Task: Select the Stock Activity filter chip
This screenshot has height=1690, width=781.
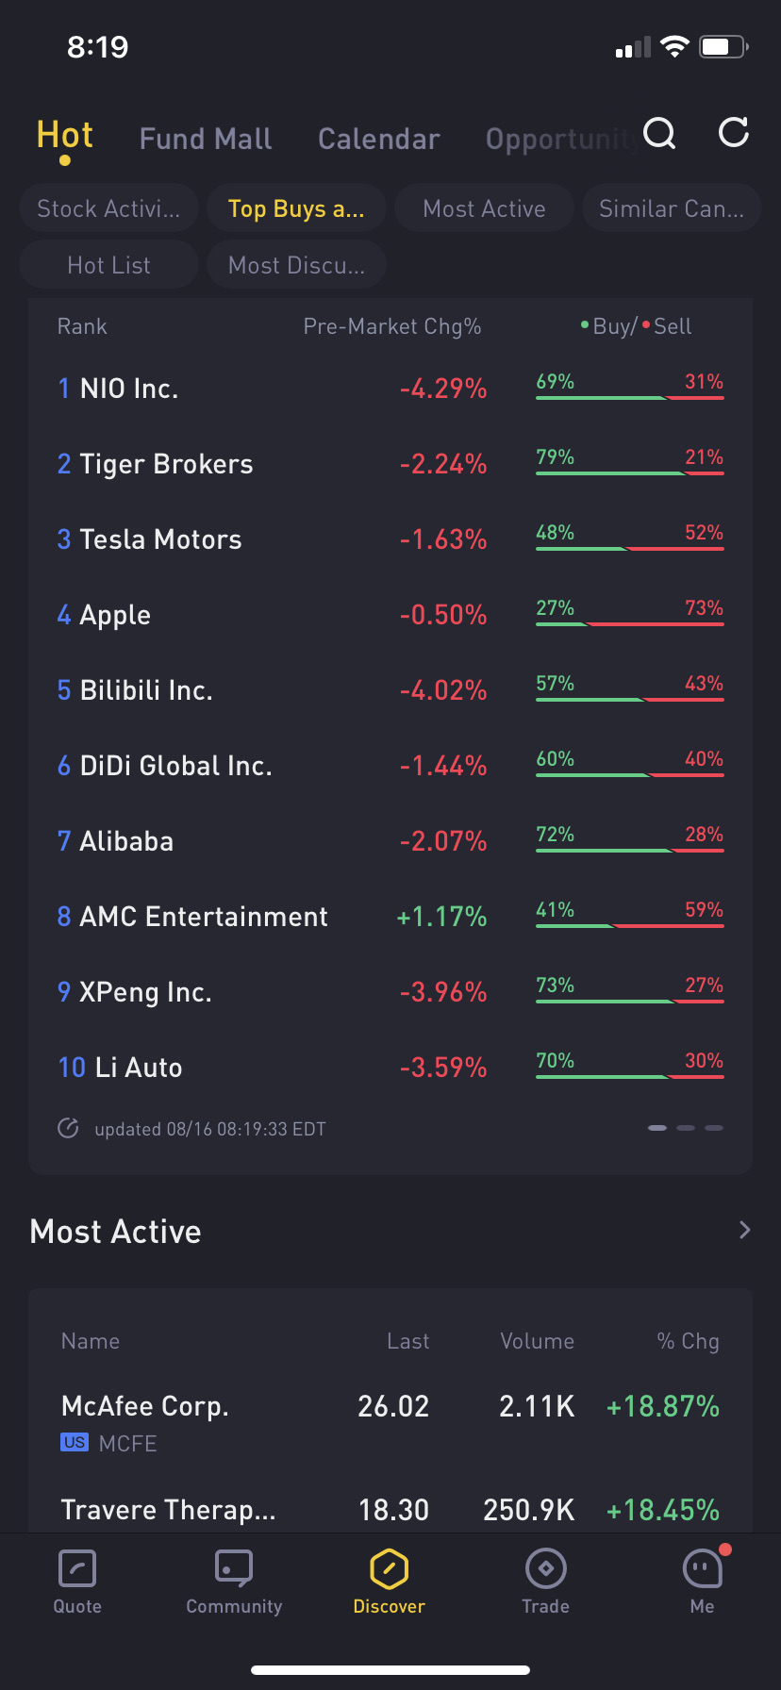Action: (x=108, y=208)
